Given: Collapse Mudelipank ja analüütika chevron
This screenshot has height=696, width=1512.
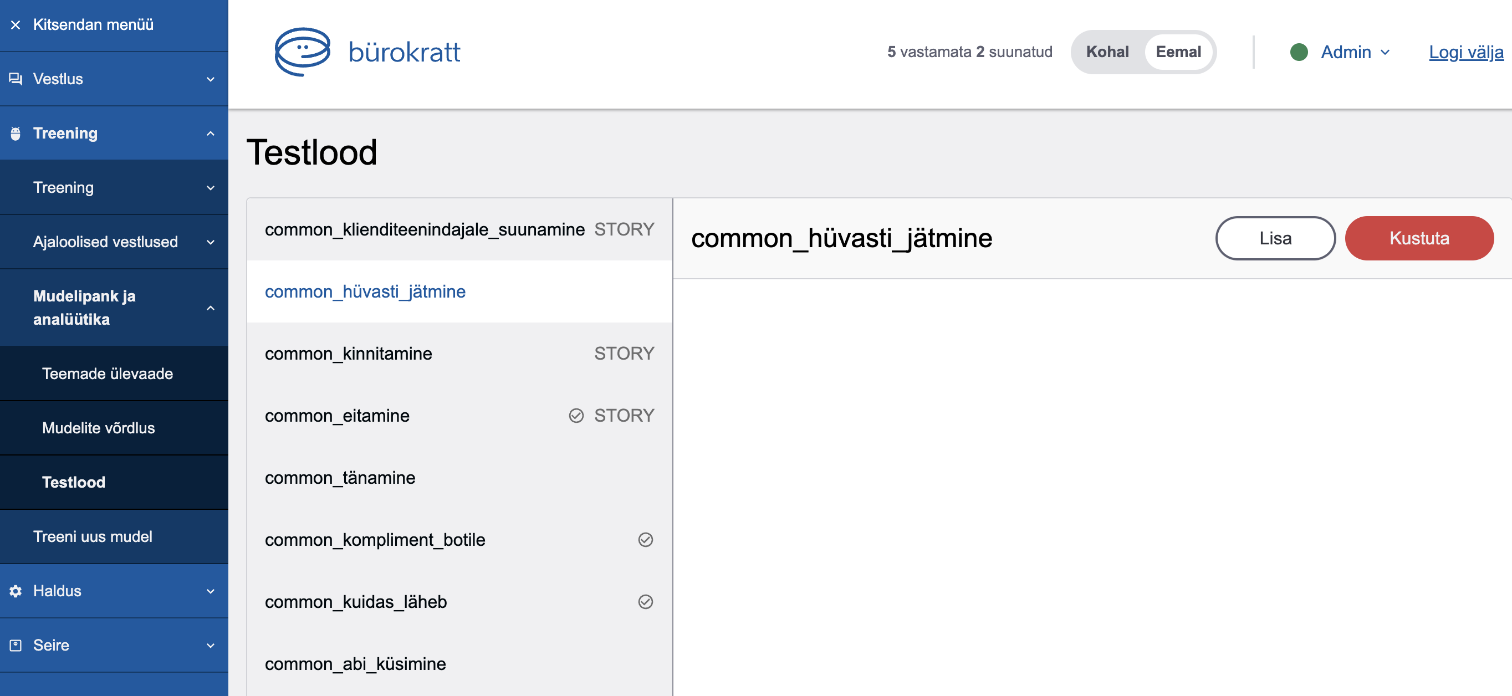Looking at the screenshot, I should pyautogui.click(x=211, y=308).
